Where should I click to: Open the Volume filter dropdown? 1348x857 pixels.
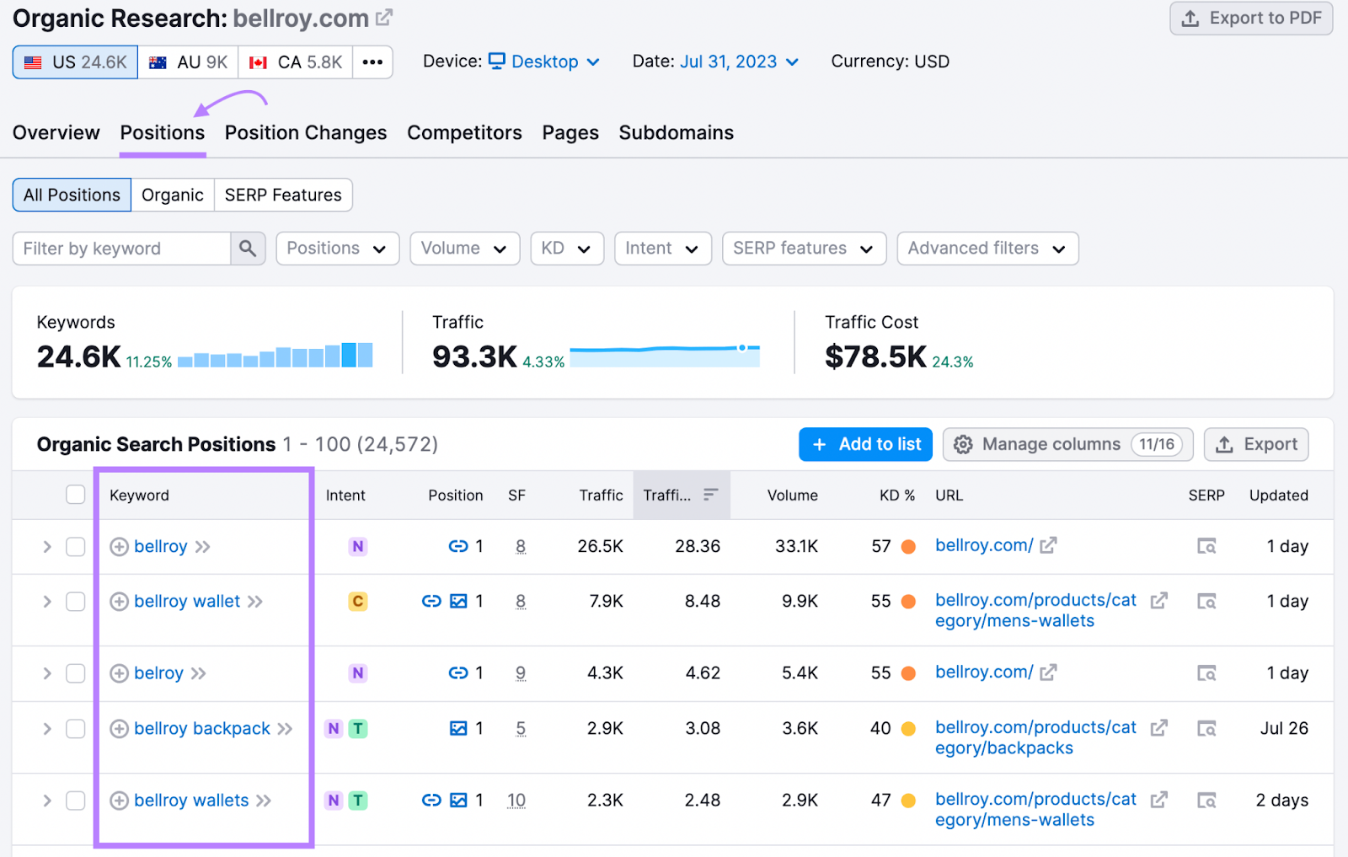point(464,248)
